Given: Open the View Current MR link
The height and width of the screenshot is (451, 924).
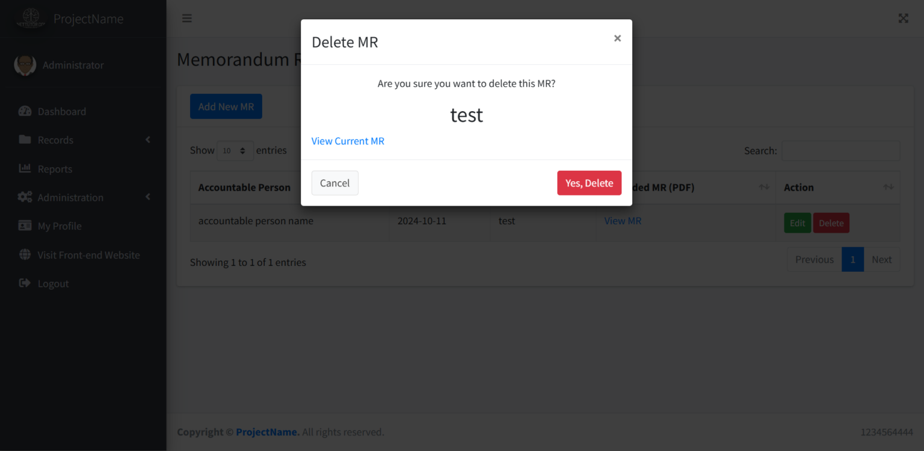Looking at the screenshot, I should 348,141.
